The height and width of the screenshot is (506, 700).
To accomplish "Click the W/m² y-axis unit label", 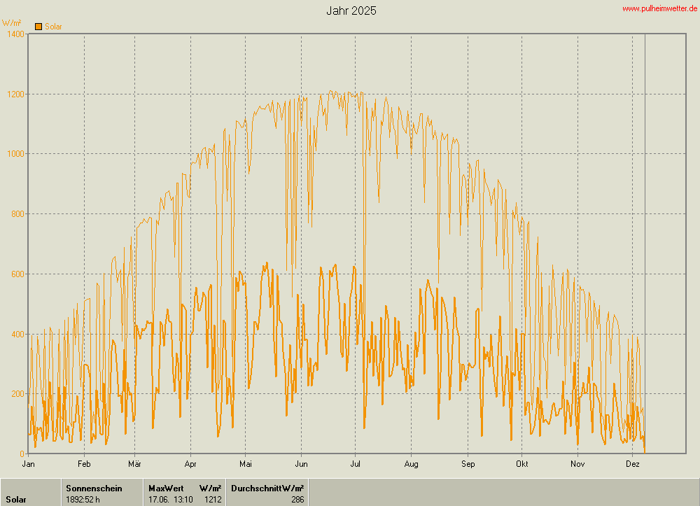I will coord(12,23).
